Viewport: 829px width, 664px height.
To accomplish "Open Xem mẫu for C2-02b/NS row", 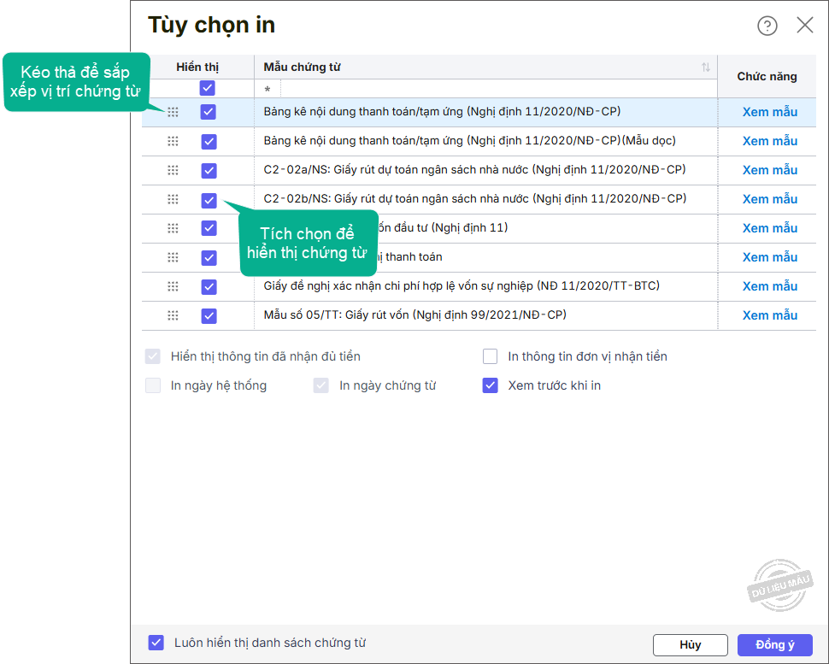I will click(770, 199).
